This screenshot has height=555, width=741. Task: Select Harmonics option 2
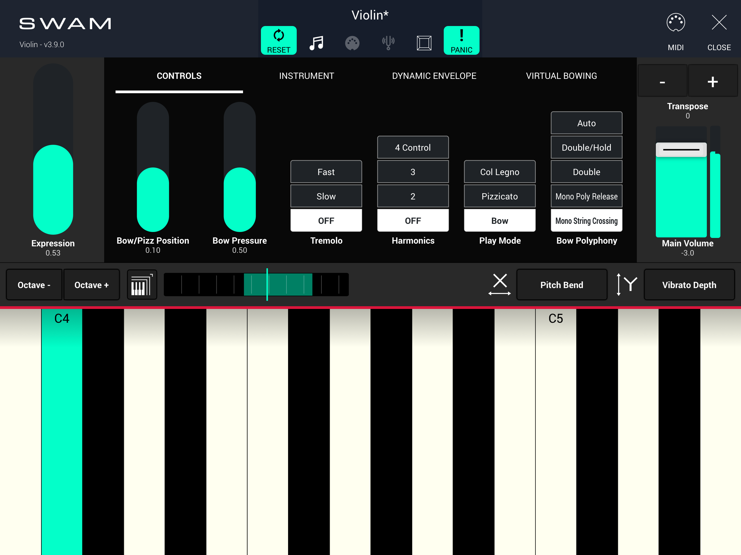(x=413, y=196)
